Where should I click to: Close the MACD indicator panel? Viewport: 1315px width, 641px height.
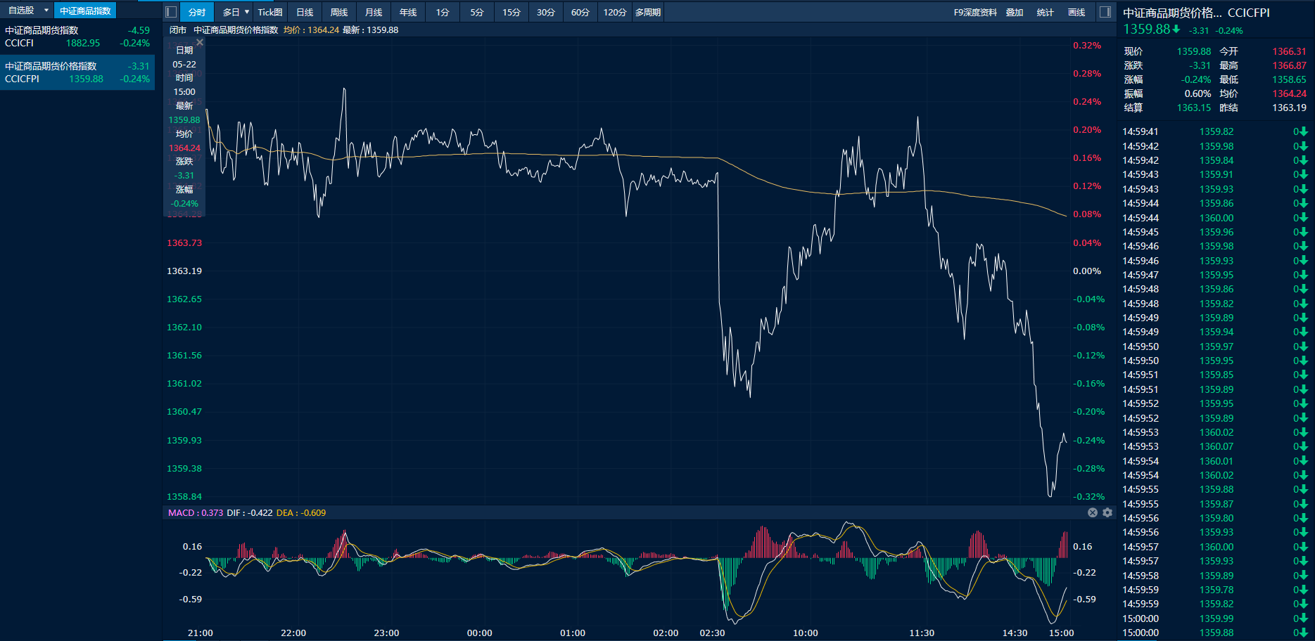click(1093, 512)
